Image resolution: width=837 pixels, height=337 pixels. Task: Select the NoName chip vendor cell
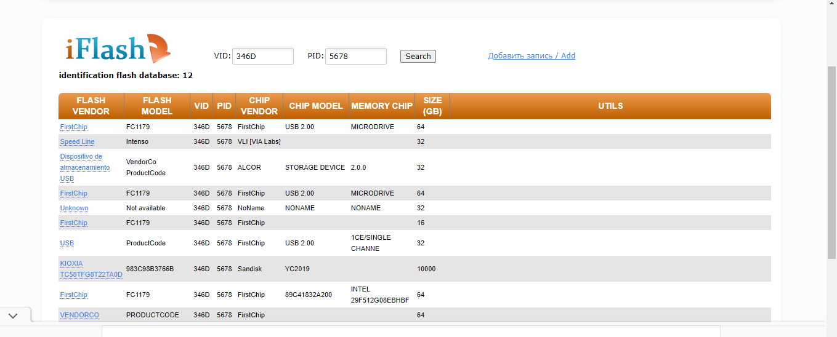251,208
